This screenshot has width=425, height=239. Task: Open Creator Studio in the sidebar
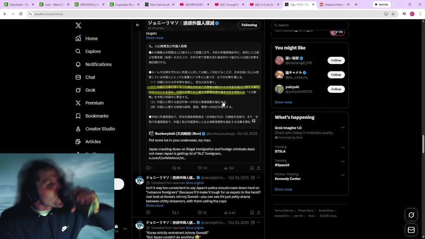point(95,129)
